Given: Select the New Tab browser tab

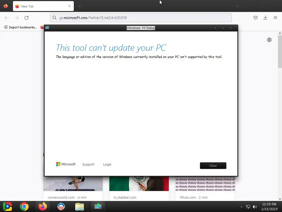Looking at the screenshot, I should tap(43, 6).
